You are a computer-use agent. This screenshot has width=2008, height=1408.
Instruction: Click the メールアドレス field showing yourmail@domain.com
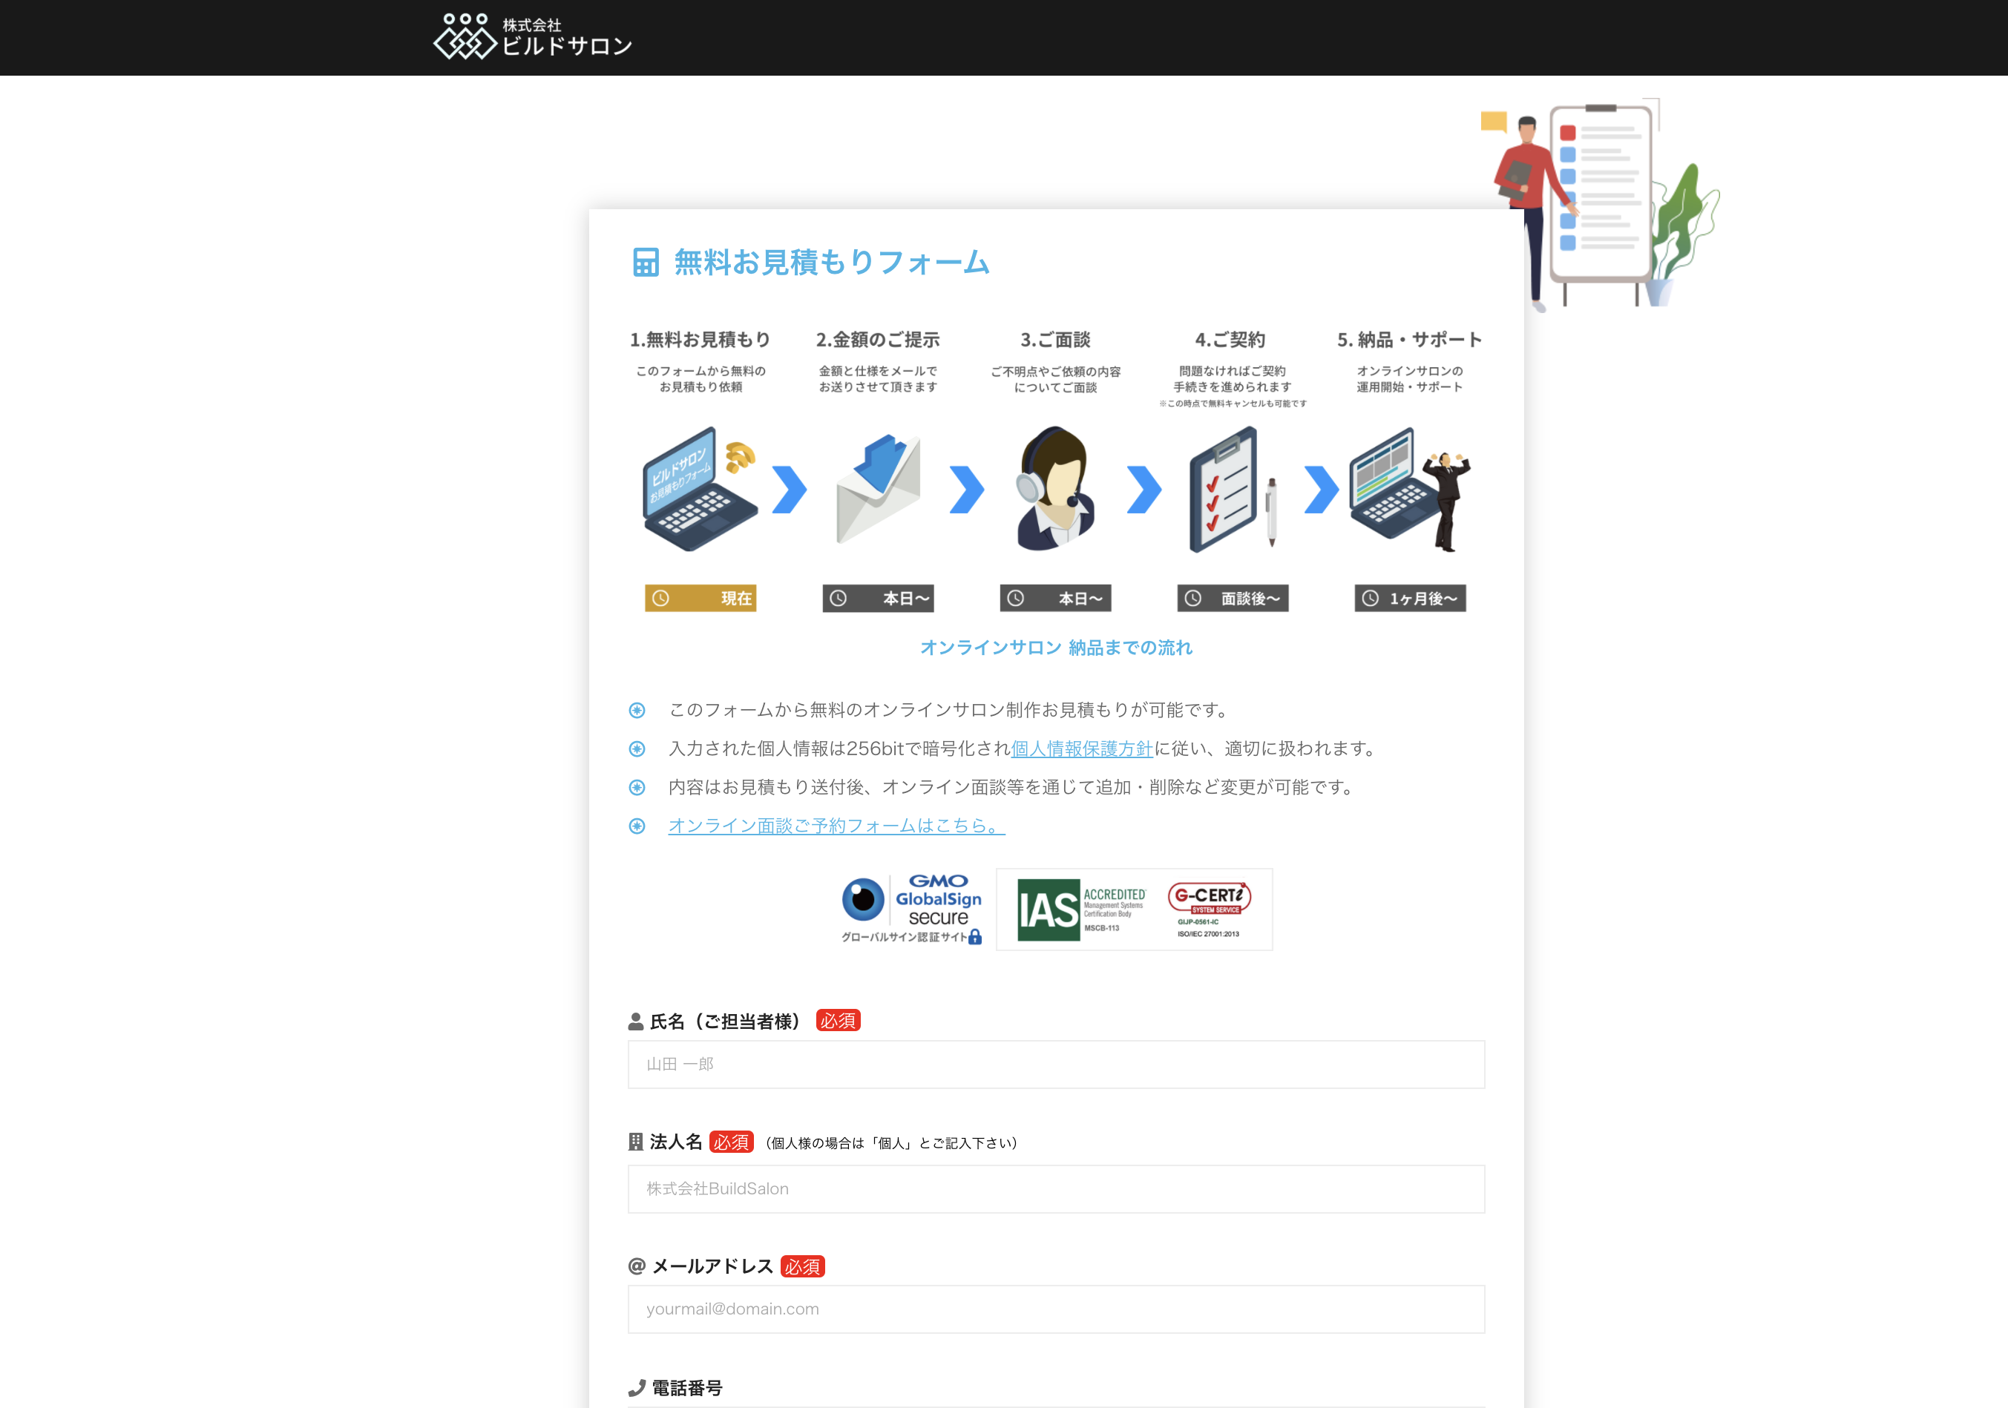pyautogui.click(x=1056, y=1309)
